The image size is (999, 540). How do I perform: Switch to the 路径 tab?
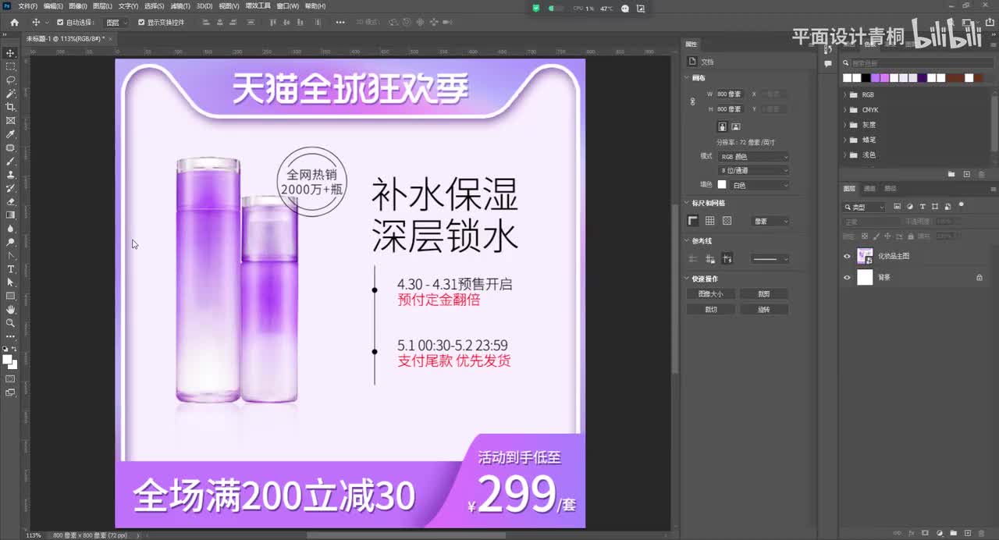[x=890, y=189]
